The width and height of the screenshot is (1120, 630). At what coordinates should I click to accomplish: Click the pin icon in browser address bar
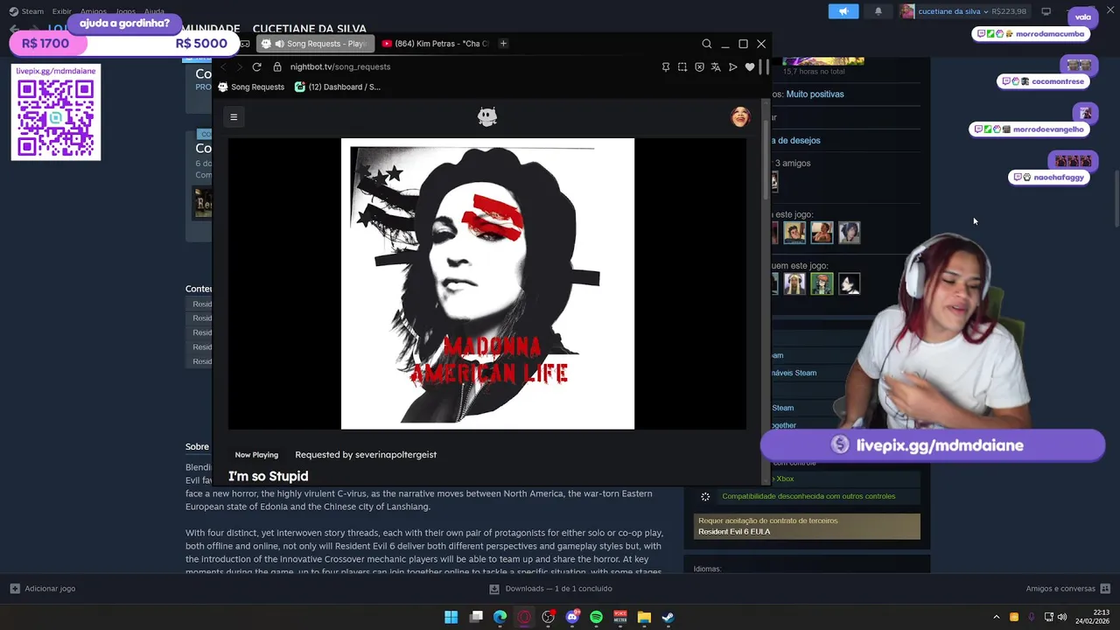(666, 66)
